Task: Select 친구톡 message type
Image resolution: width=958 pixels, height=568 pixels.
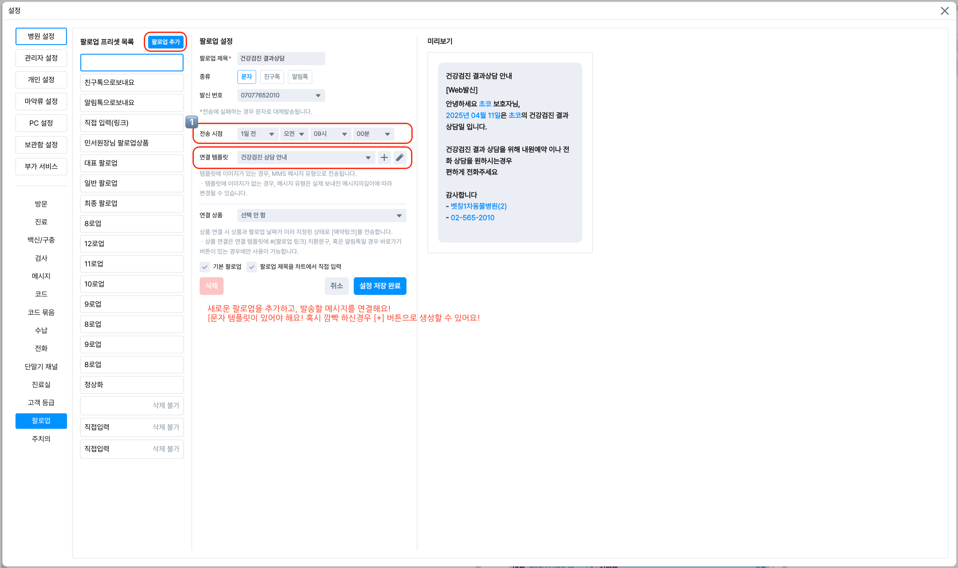Action: [x=271, y=77]
